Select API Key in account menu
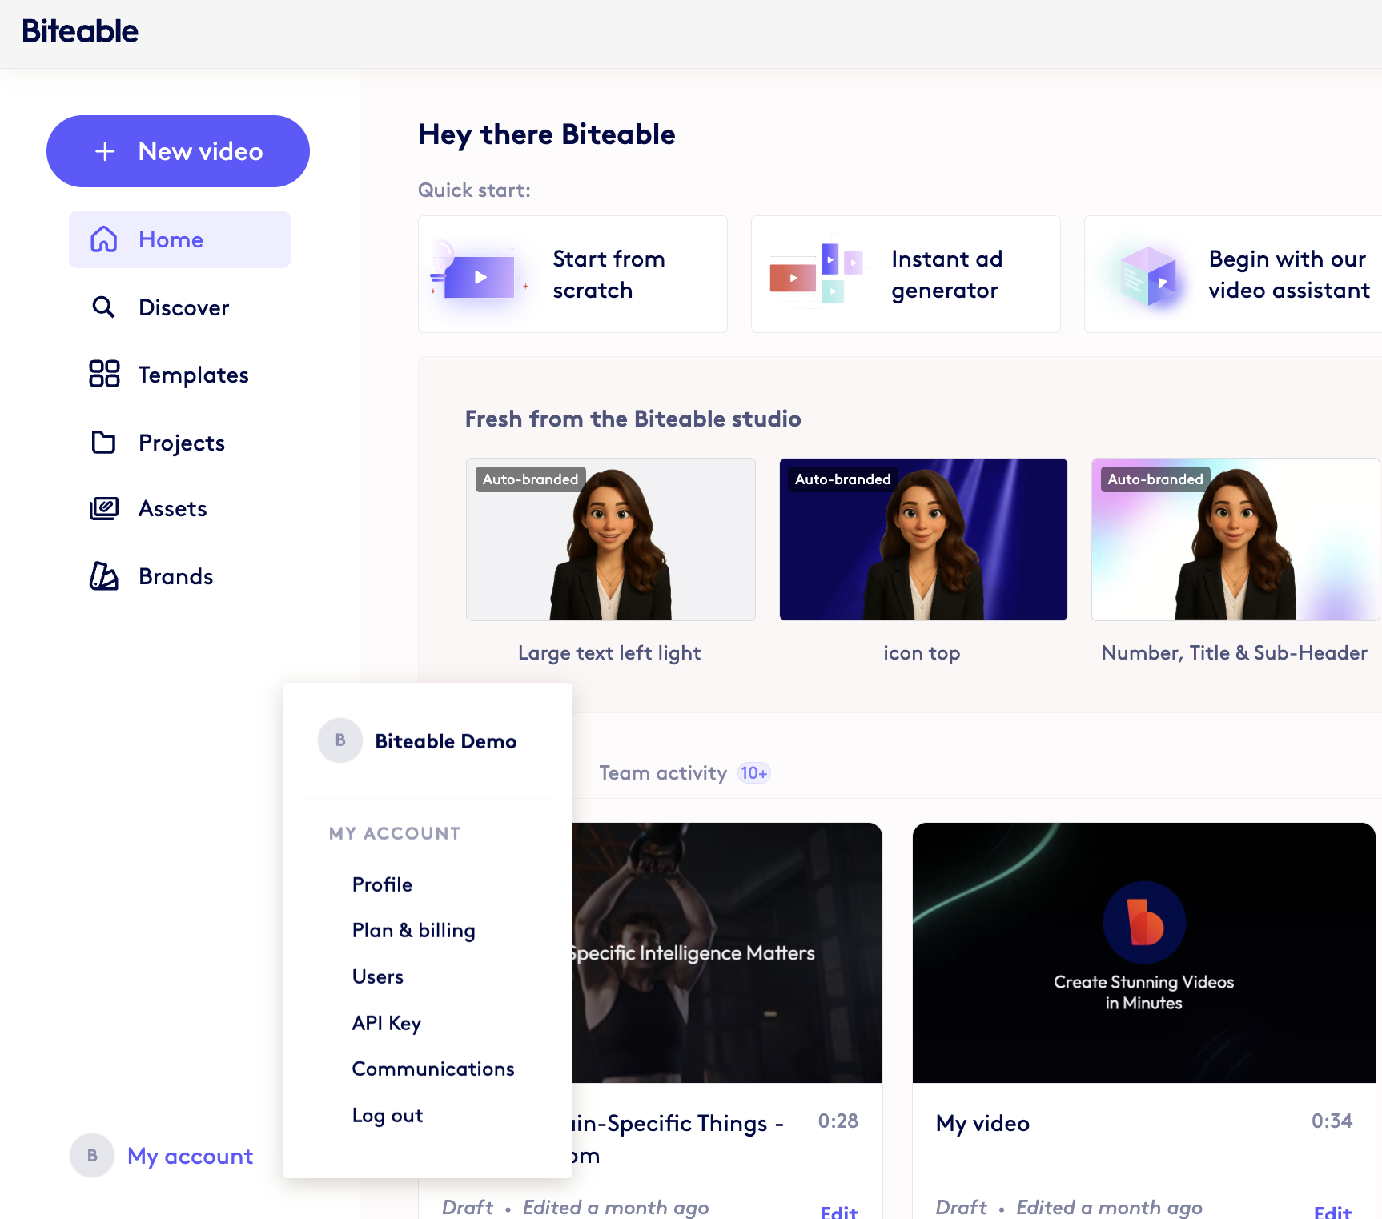 (386, 1023)
